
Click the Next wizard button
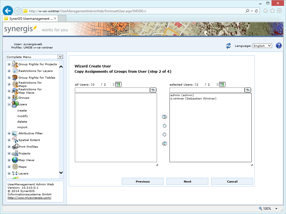(187, 181)
